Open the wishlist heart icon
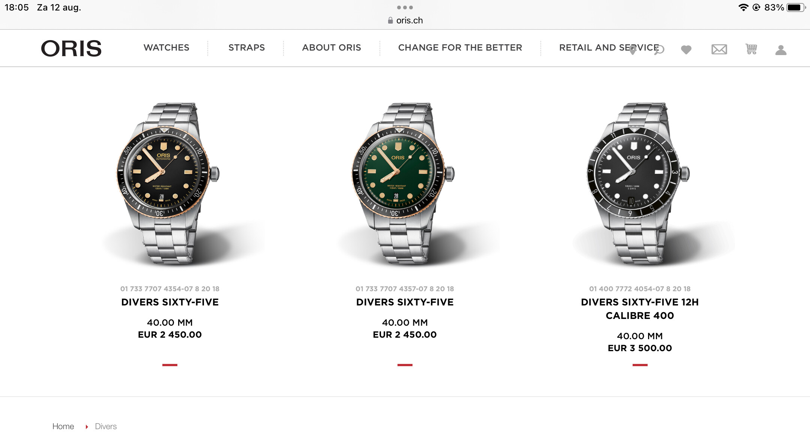The height and width of the screenshot is (443, 810). (x=686, y=49)
